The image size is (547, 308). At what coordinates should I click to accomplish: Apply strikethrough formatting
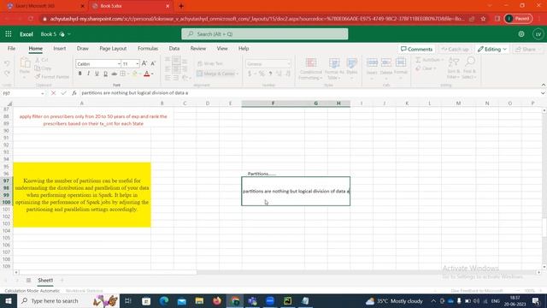(114, 74)
